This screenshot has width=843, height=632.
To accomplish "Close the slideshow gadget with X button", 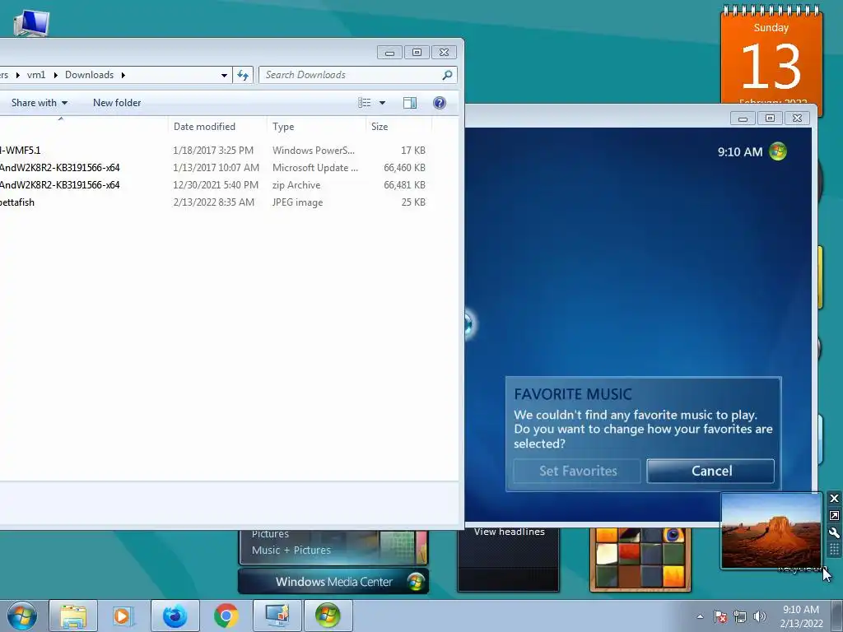I will [x=834, y=498].
